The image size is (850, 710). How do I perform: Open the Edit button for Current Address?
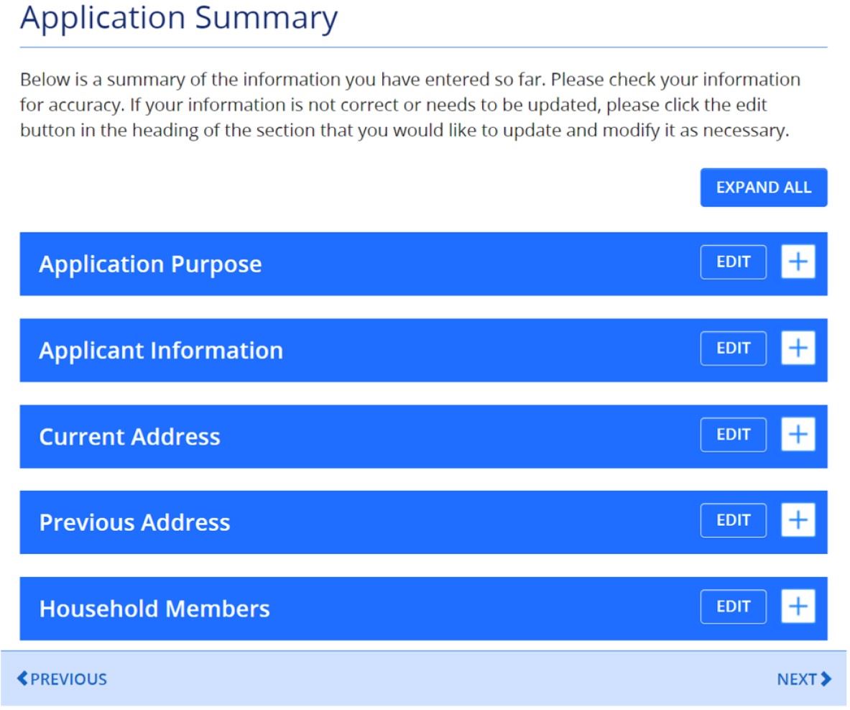click(x=733, y=435)
